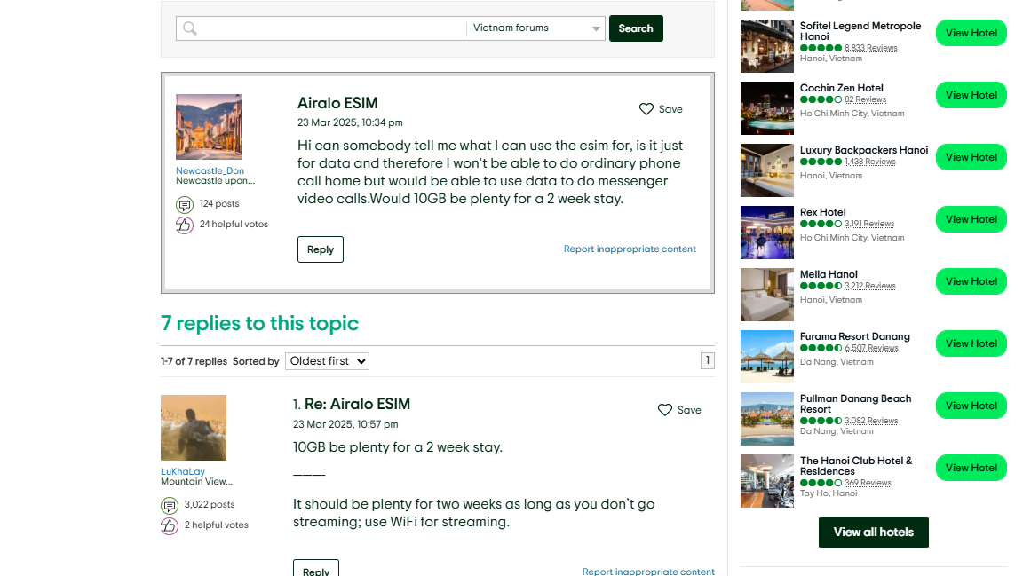Open the 82 Reviews link
Image resolution: width=1023 pixels, height=576 pixels.
(x=865, y=99)
